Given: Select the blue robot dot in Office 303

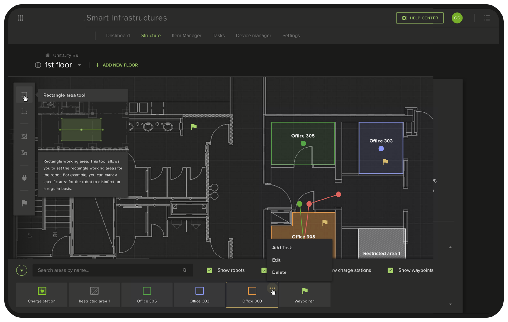Looking at the screenshot, I should [381, 149].
